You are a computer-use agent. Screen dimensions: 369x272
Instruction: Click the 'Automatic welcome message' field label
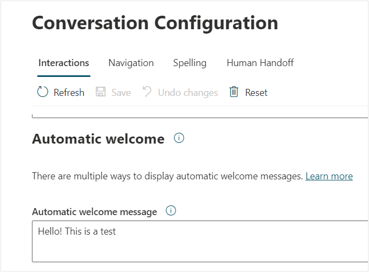(94, 212)
